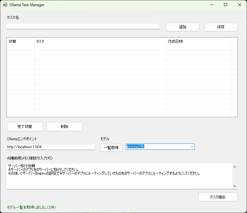
Task: Click inside the タスク名 input field
Action: [x=83, y=26]
